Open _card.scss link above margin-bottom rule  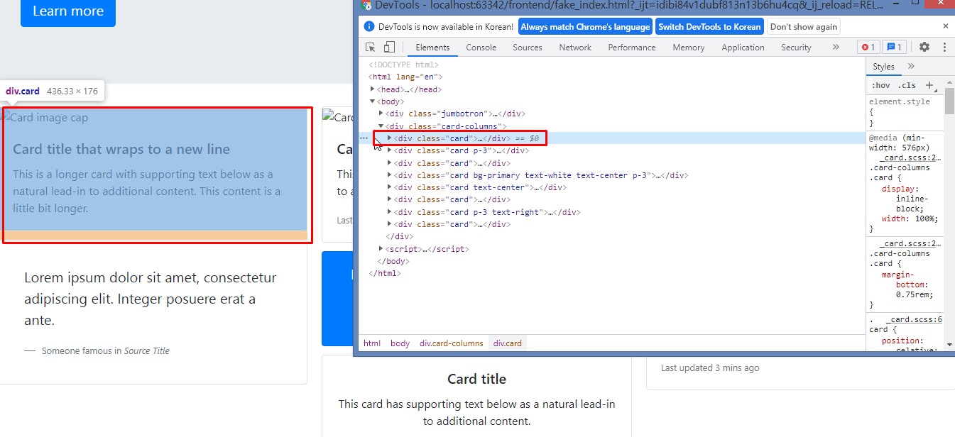click(x=911, y=243)
